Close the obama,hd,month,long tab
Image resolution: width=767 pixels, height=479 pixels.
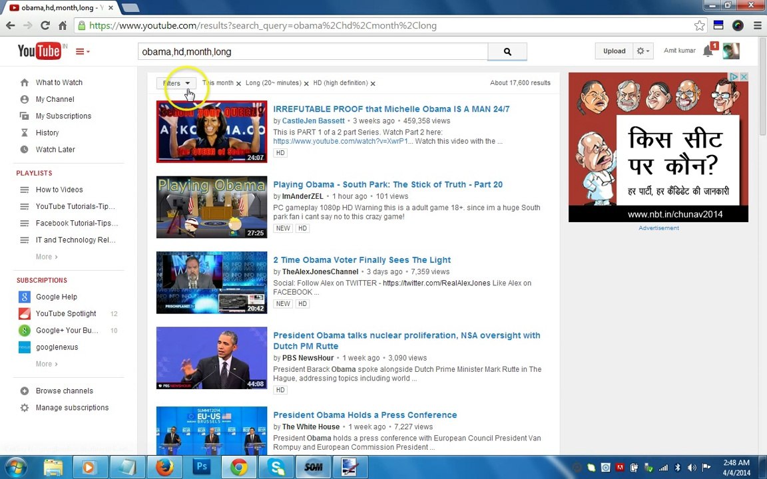click(x=111, y=8)
